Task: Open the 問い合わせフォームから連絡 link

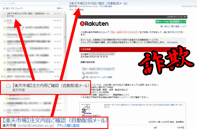Action: coord(99,77)
